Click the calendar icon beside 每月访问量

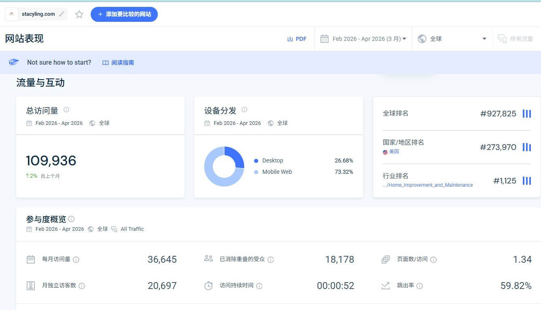[31, 259]
